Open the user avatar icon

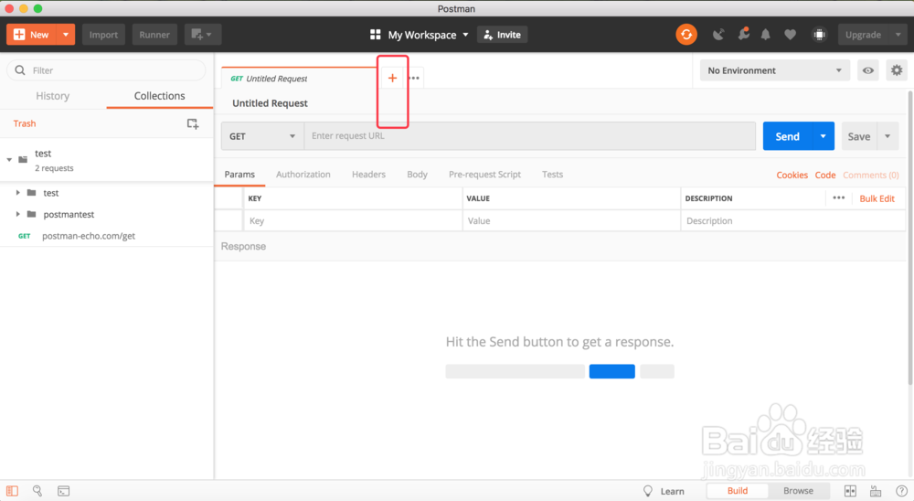[x=819, y=35]
